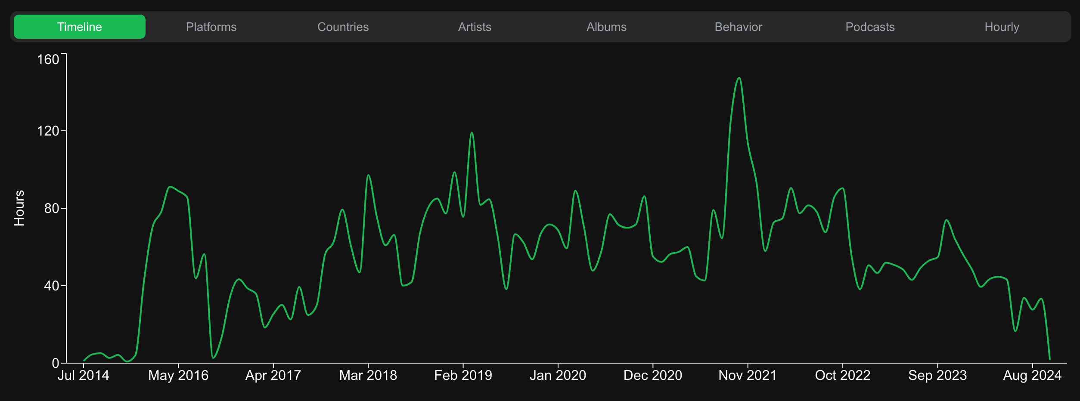Click the Jan 2020 axis label

click(x=558, y=375)
